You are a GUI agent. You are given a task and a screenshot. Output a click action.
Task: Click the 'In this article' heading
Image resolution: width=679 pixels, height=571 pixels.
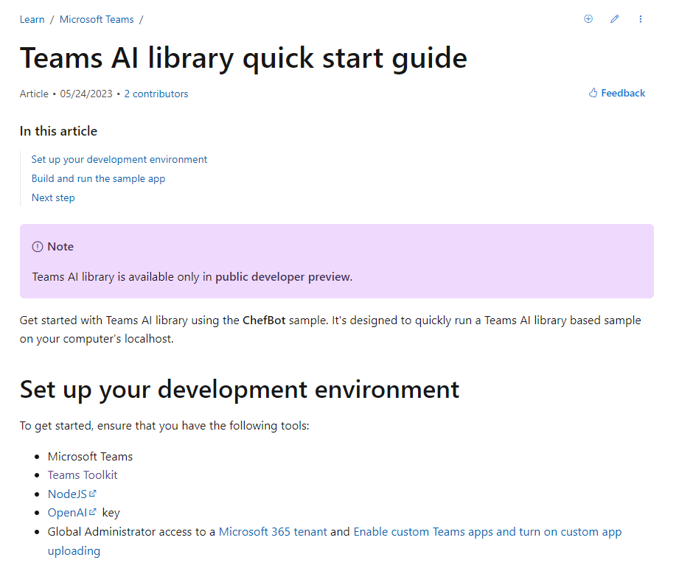point(58,131)
